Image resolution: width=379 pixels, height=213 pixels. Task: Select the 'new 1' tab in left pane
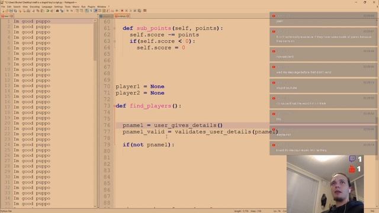pyautogui.click(x=7, y=16)
